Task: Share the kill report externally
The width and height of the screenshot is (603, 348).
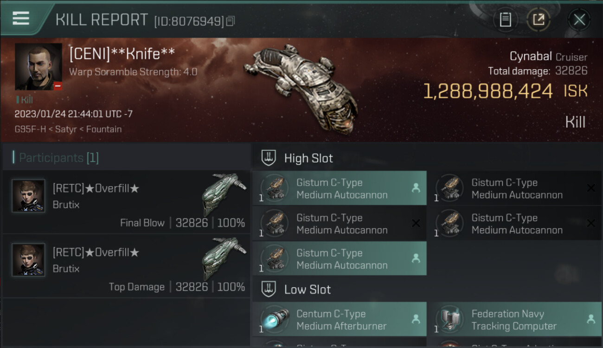Action: 539,19
